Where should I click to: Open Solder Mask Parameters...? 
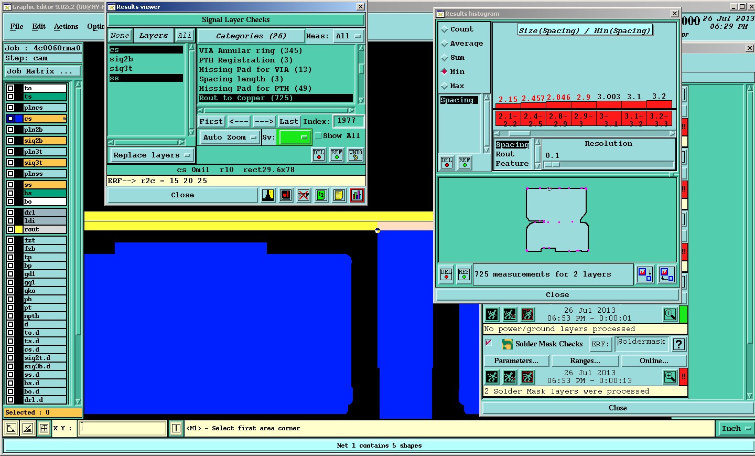pyautogui.click(x=516, y=361)
